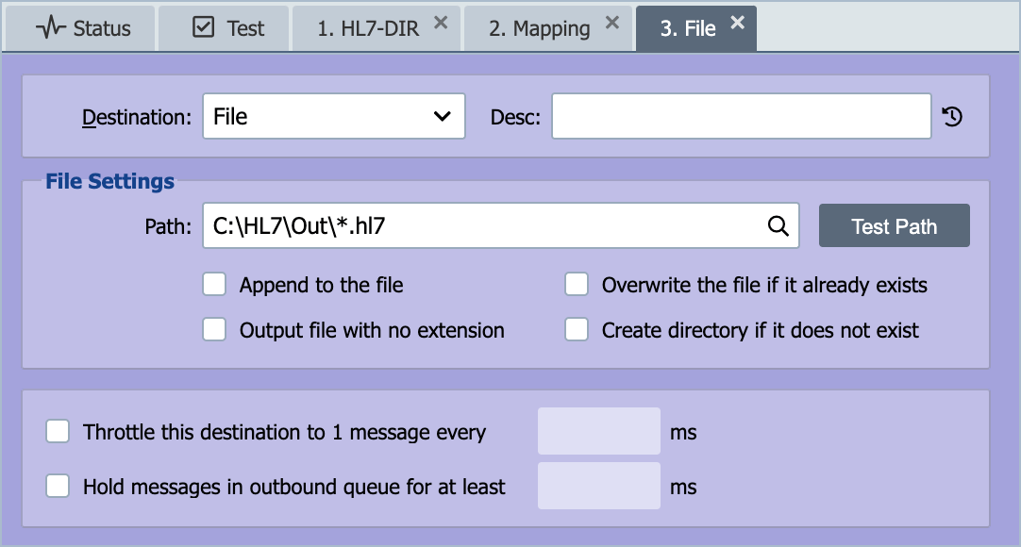The height and width of the screenshot is (547, 1021).
Task: Click the magnifier icon in Path field
Action: pyautogui.click(x=778, y=225)
